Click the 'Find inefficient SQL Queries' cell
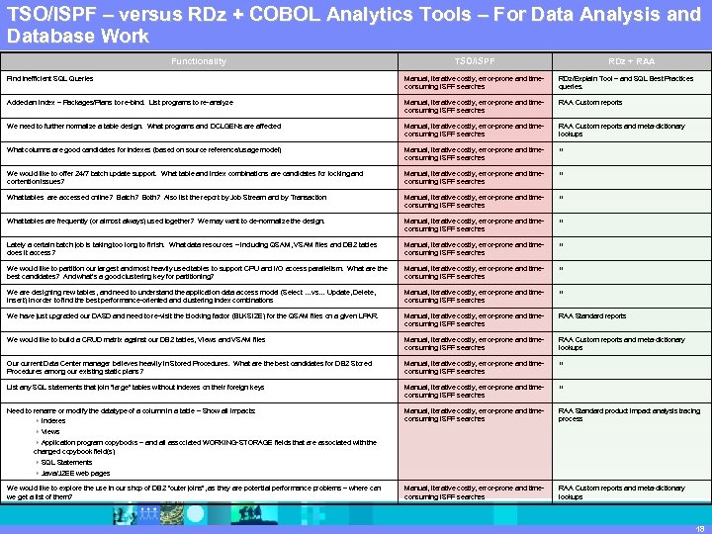This screenshot has width=712, height=534. tap(199, 83)
